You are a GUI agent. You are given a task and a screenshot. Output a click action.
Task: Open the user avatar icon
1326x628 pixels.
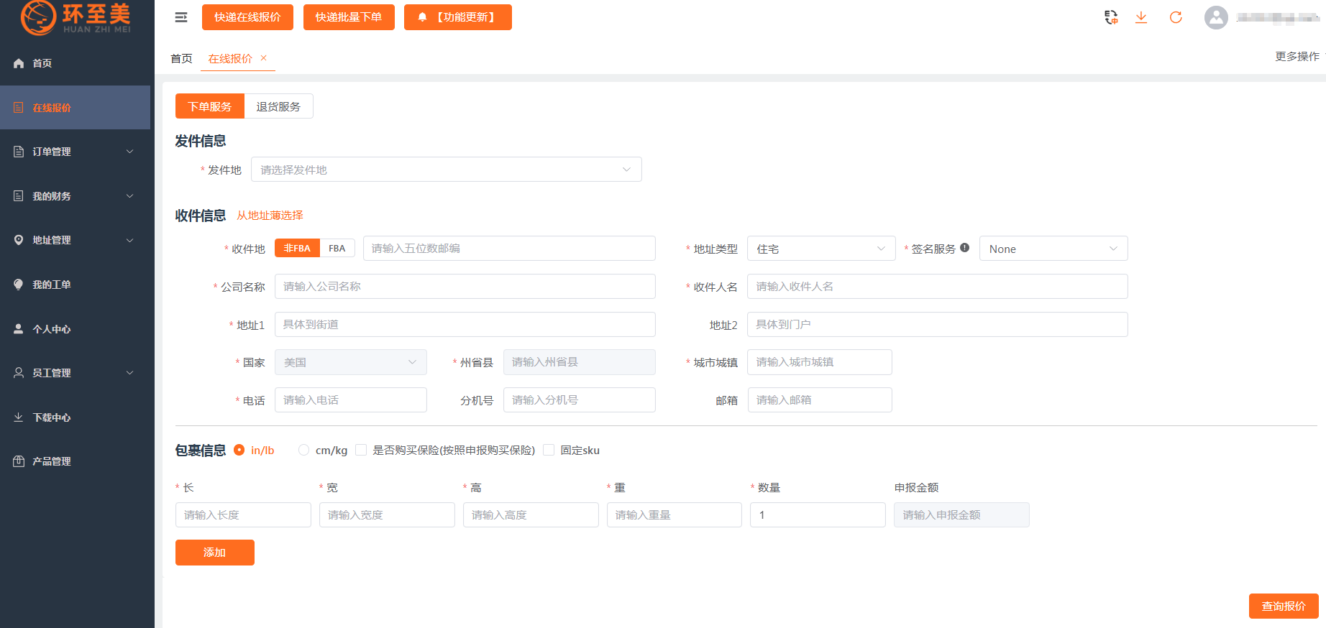point(1216,17)
